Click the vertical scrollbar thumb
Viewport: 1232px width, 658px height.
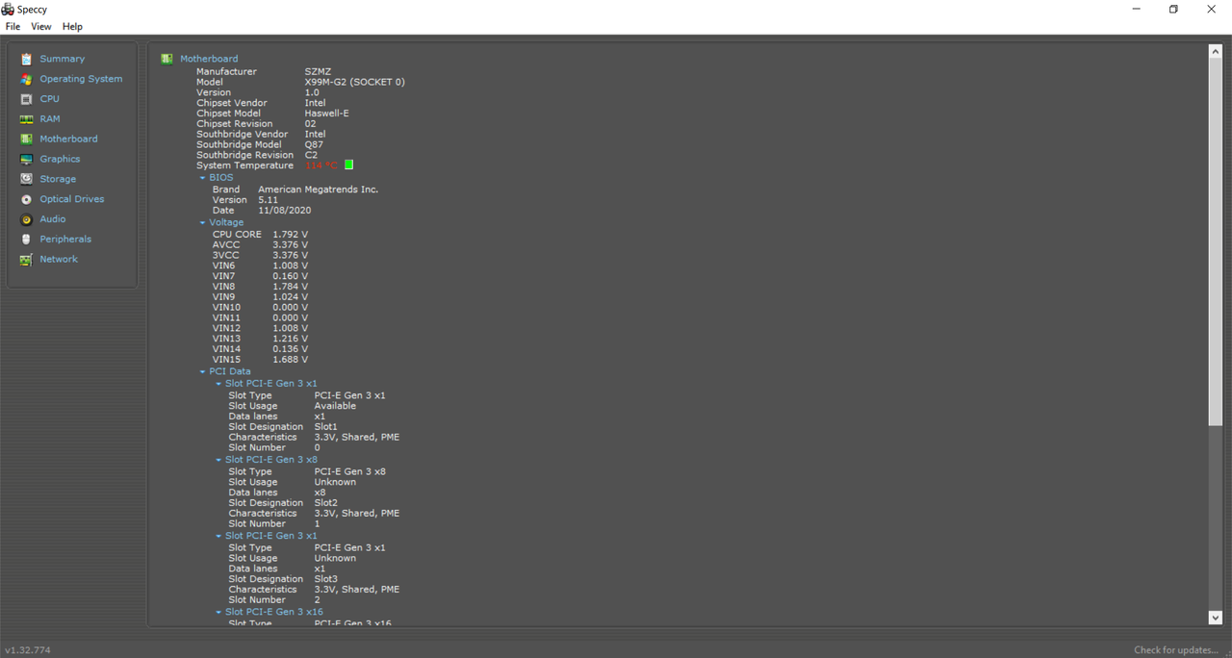tap(1215, 241)
